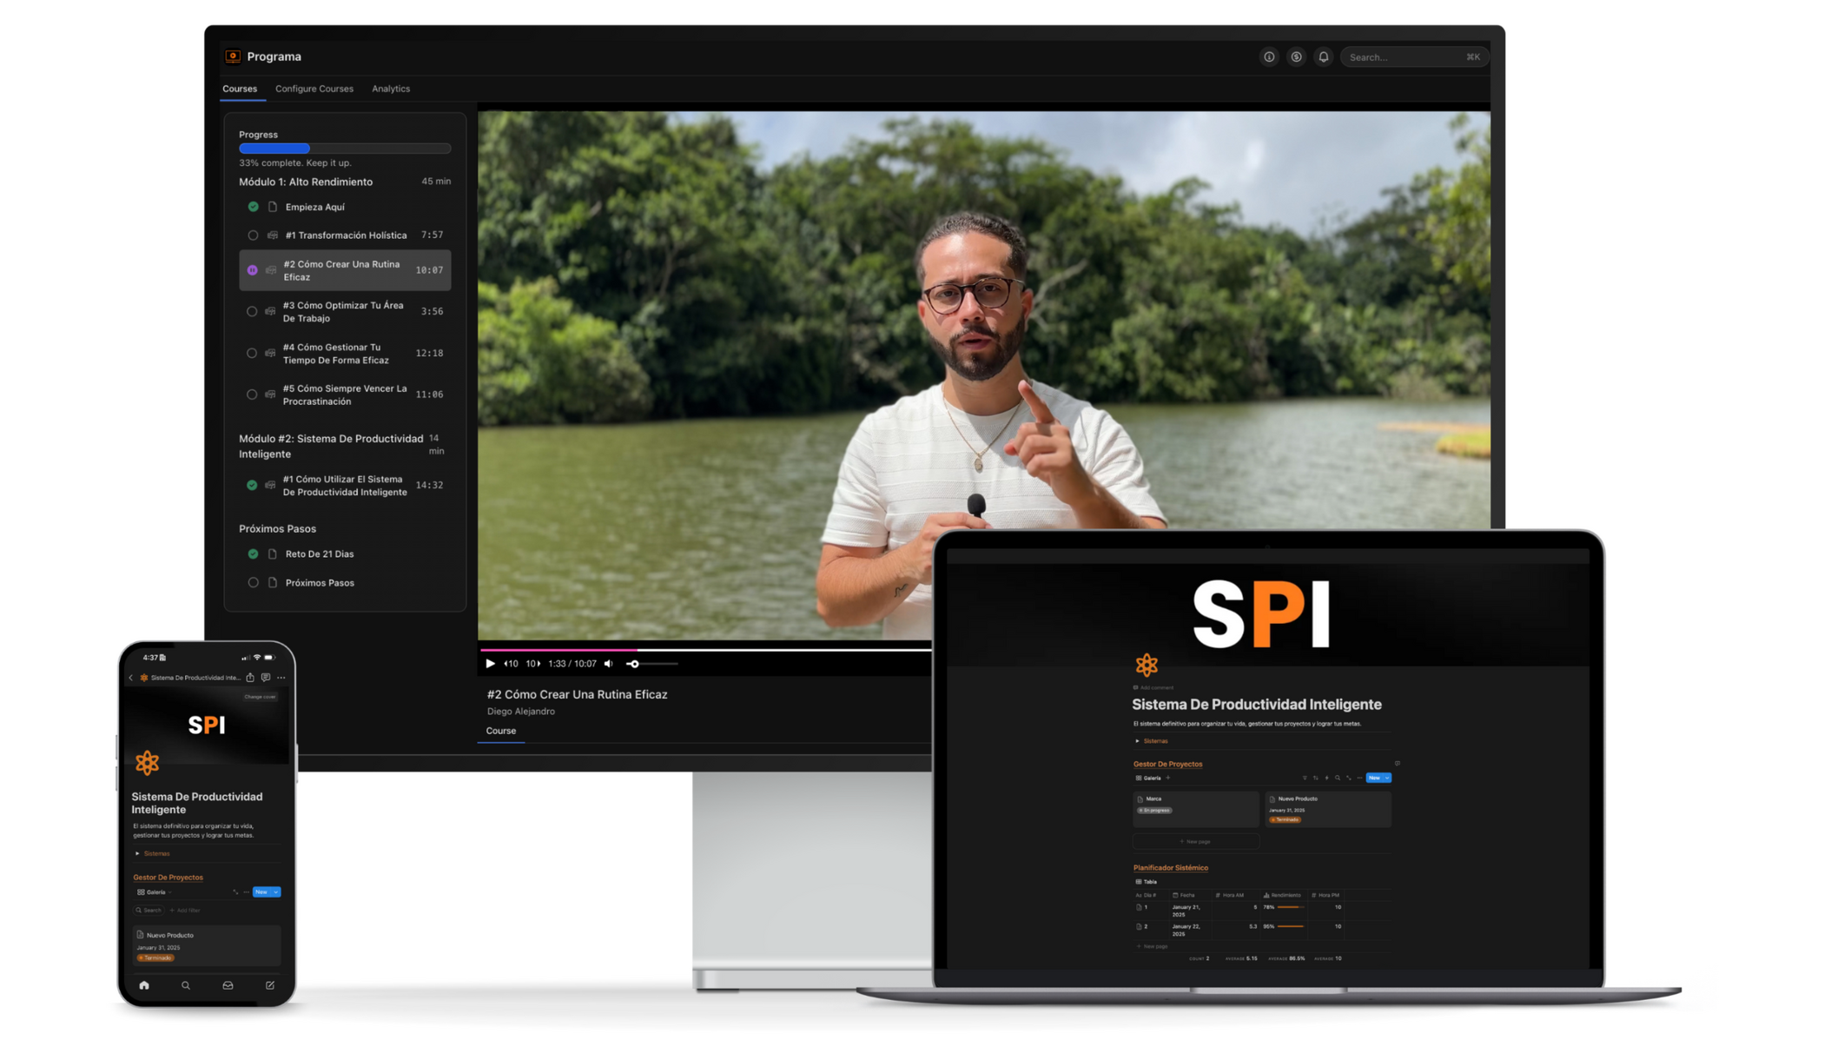Open the New button dropdown arrow on laptop
Image resolution: width=1824 pixels, height=1047 pixels.
1387,778
